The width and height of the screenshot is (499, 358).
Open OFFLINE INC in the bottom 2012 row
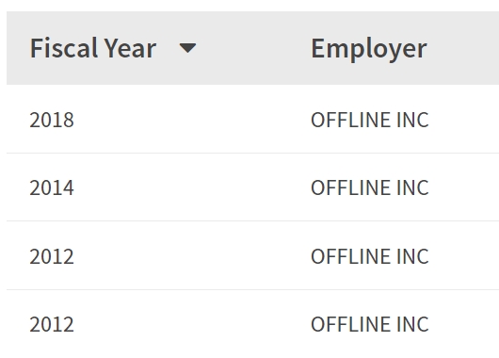point(370,324)
